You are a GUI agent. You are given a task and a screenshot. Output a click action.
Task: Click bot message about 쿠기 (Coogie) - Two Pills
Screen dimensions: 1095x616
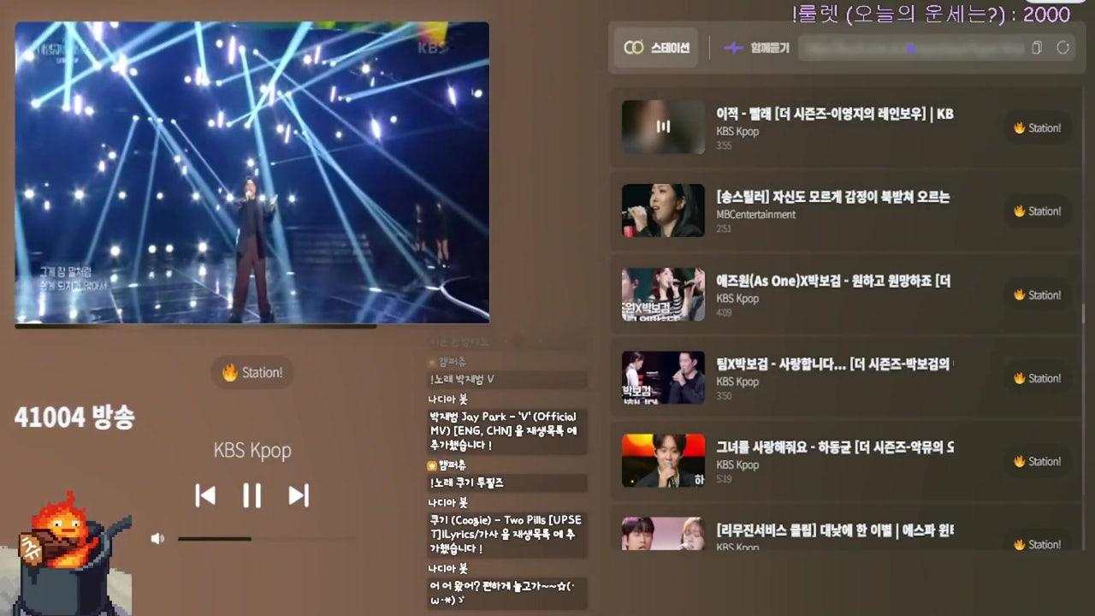[506, 534]
